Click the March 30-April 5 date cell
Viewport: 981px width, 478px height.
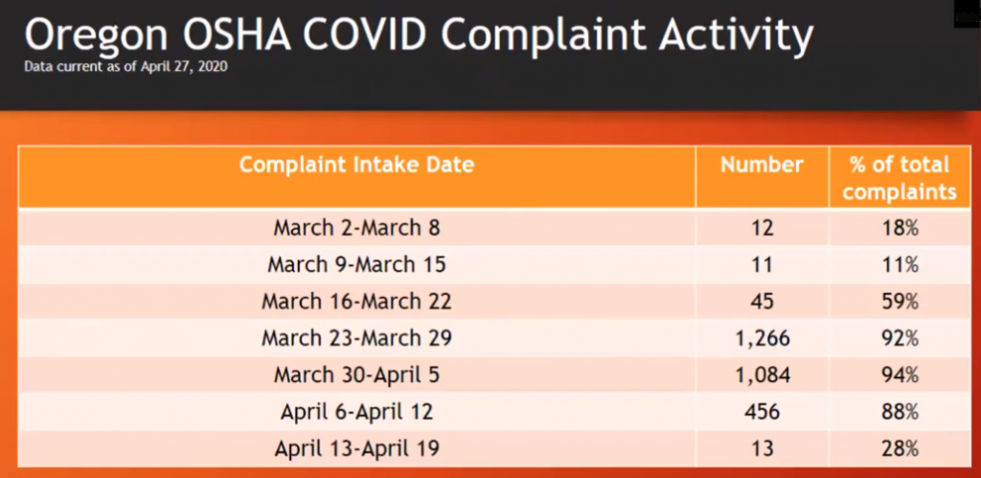(x=356, y=376)
